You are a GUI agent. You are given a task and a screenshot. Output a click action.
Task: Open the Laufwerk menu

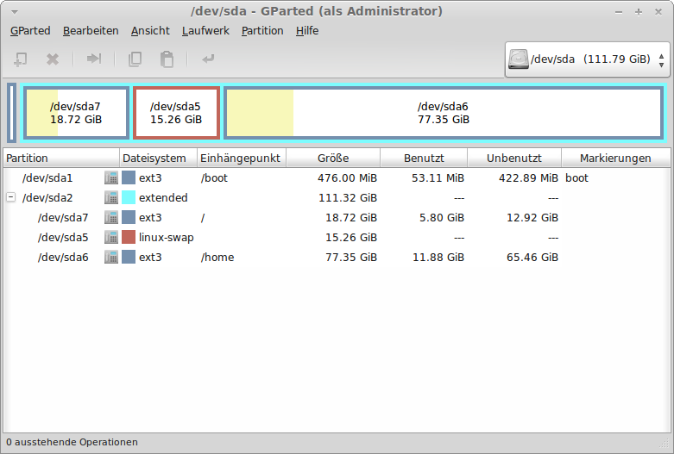coord(205,31)
